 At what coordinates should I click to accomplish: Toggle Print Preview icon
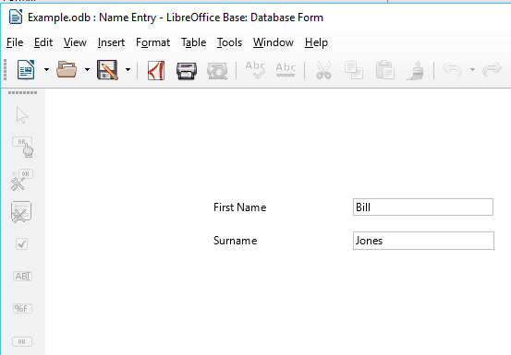217,71
